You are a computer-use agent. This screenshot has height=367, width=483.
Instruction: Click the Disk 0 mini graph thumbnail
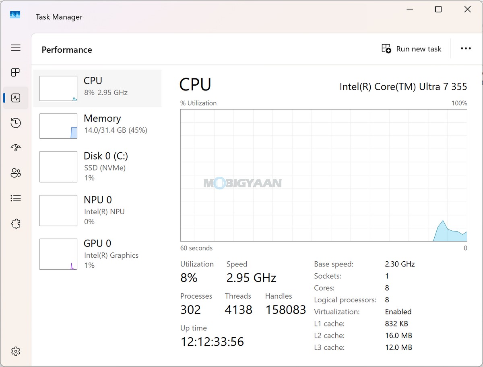(58, 166)
